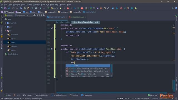Open the File menu

(2, 5)
